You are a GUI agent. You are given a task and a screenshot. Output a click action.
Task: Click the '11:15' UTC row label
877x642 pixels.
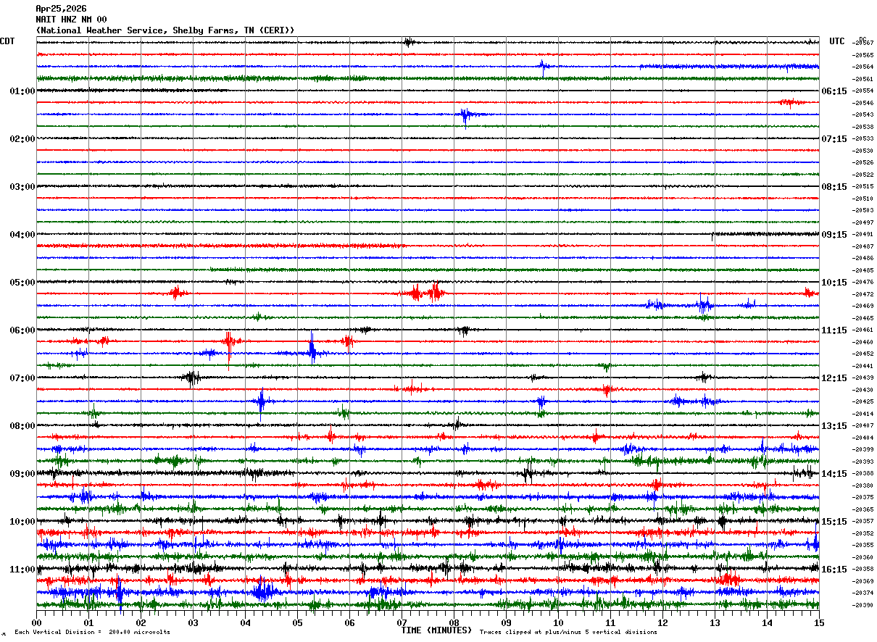pyautogui.click(x=834, y=330)
